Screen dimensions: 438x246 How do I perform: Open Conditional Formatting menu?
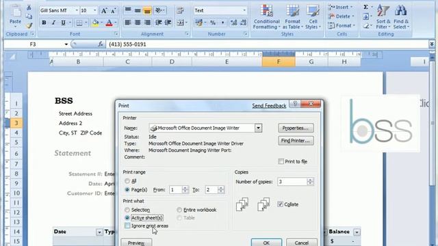click(266, 17)
